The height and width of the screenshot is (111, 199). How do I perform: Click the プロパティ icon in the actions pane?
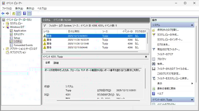153,59
